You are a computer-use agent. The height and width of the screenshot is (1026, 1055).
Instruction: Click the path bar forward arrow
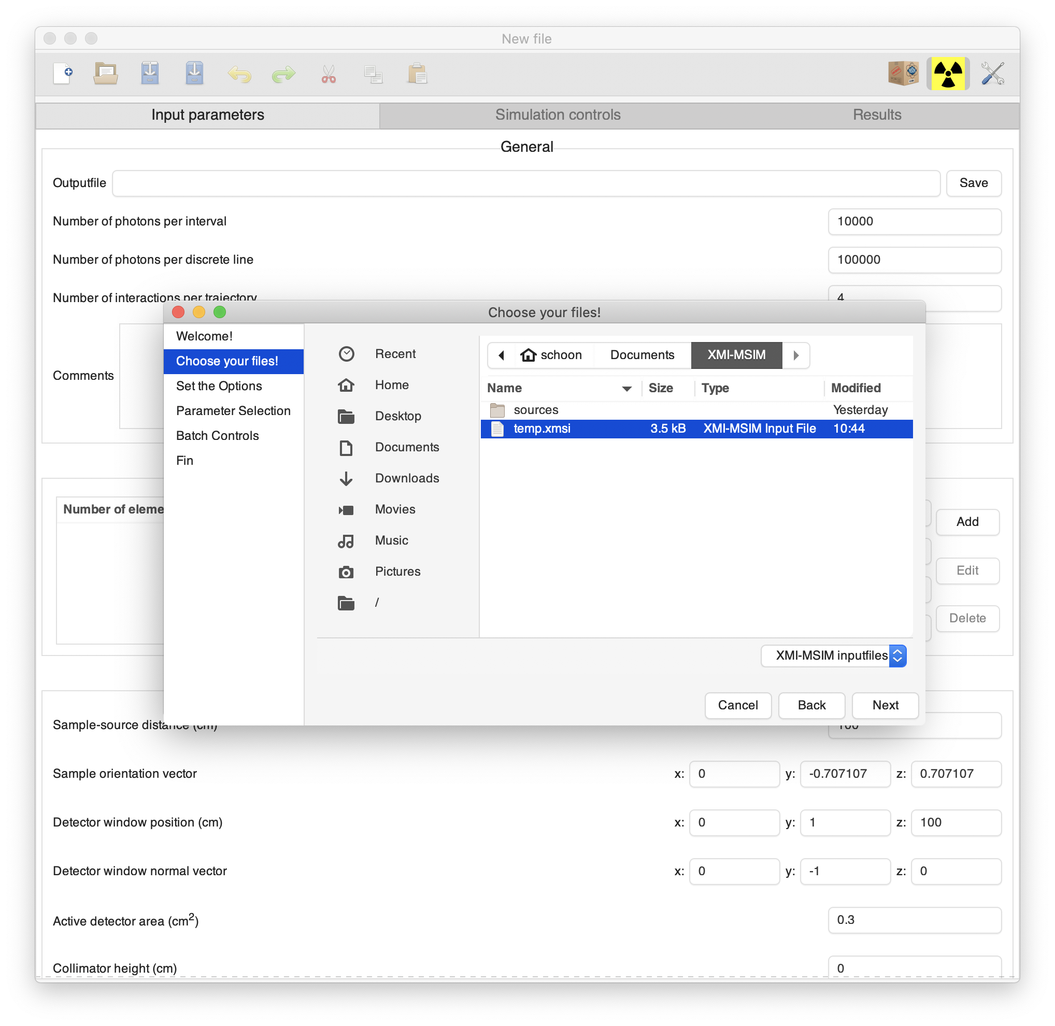point(796,355)
